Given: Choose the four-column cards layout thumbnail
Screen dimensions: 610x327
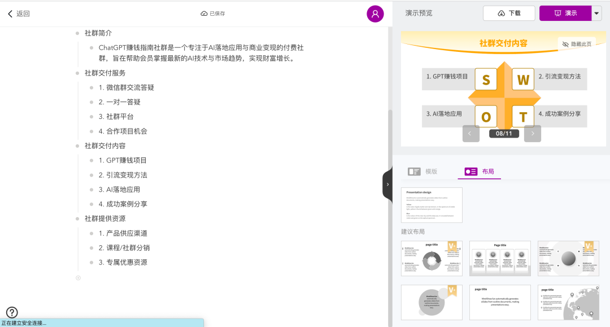Looking at the screenshot, I should click(x=500, y=258).
